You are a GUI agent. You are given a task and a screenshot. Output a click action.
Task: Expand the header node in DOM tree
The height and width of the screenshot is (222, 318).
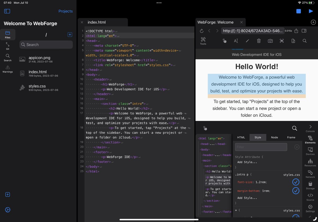[217, 155]
